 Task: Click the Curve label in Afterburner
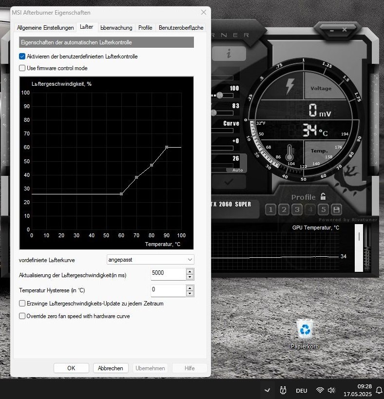pos(231,123)
